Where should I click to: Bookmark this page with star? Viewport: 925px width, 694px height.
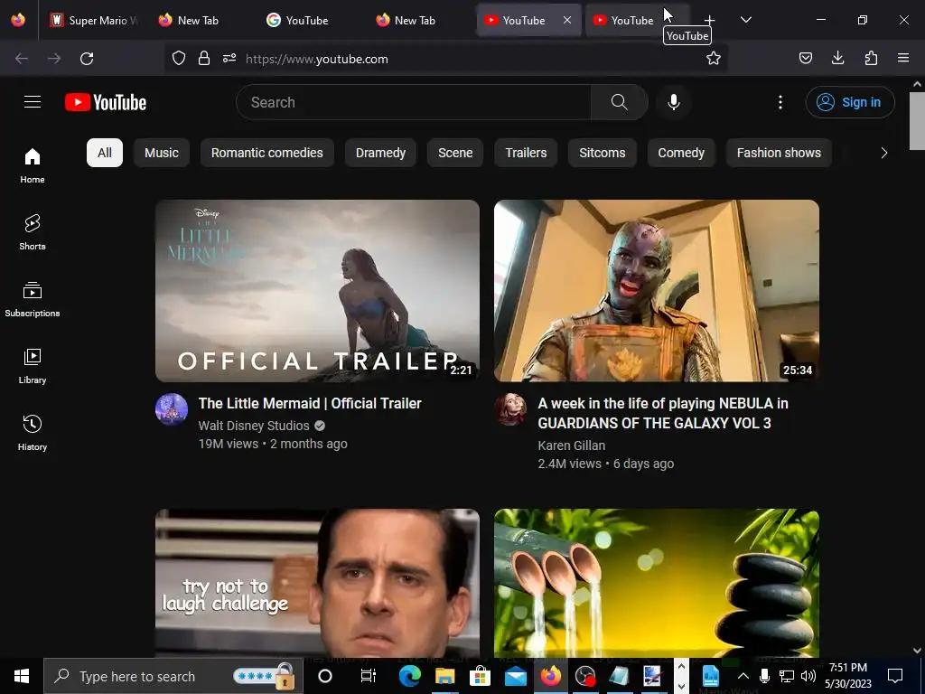pos(714,58)
